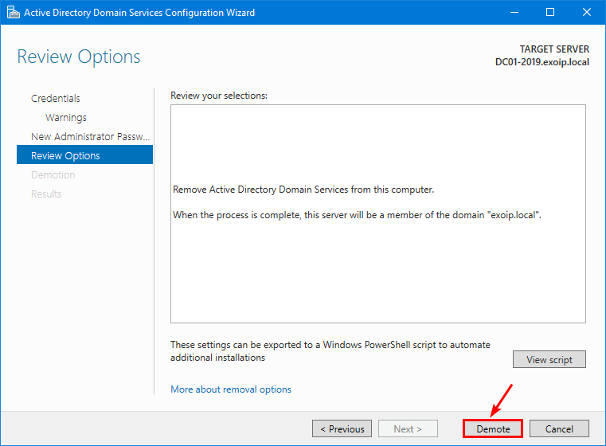
Task: Cancel the demotion wizard
Action: click(x=559, y=428)
